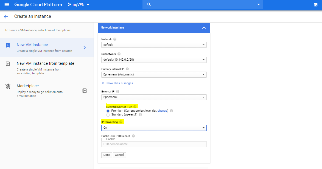This screenshot has height=169, width=322.
Task: Go back using the left arrow
Action: pyautogui.click(x=6, y=17)
